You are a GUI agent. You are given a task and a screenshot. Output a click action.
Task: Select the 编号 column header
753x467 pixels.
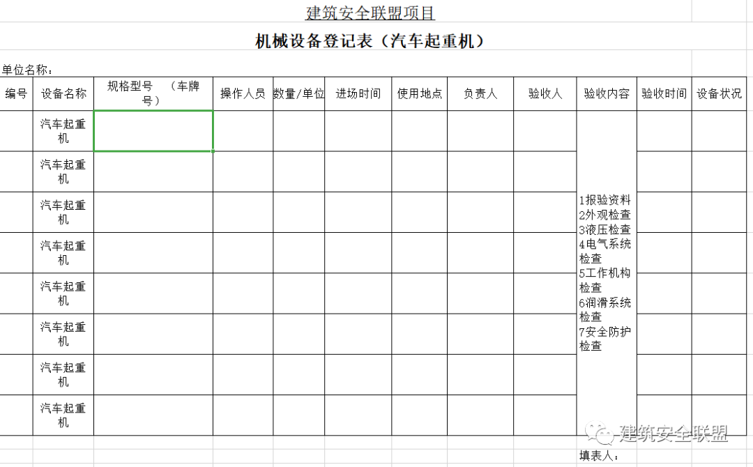click(x=16, y=93)
